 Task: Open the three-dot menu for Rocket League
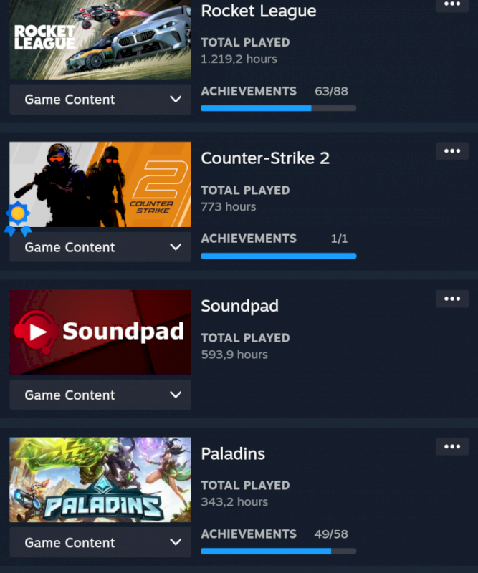click(452, 5)
